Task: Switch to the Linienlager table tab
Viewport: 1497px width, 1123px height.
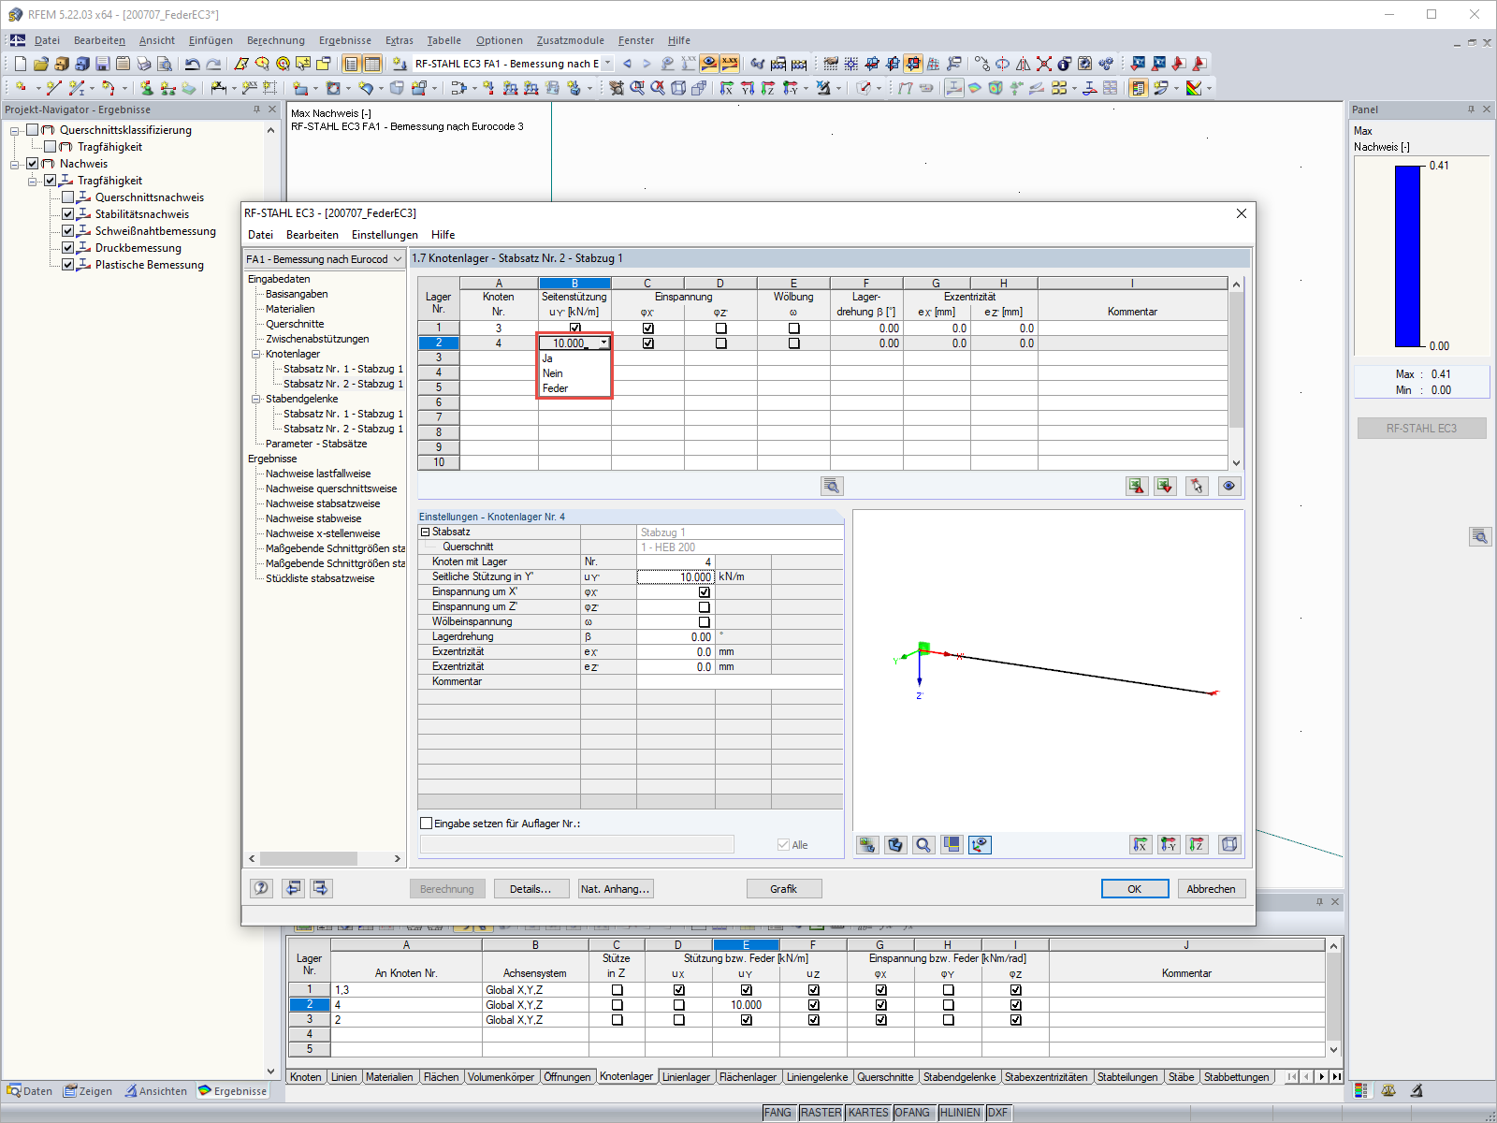Action: (686, 1076)
